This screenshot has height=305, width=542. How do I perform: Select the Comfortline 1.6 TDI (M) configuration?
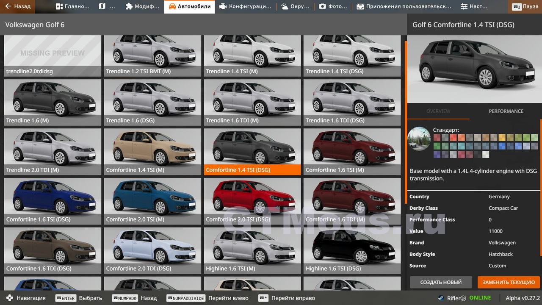(x=352, y=201)
